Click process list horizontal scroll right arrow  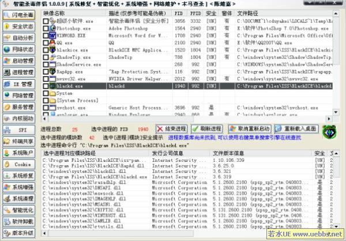click(x=329, y=119)
